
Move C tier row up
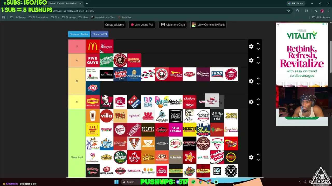click(258, 99)
